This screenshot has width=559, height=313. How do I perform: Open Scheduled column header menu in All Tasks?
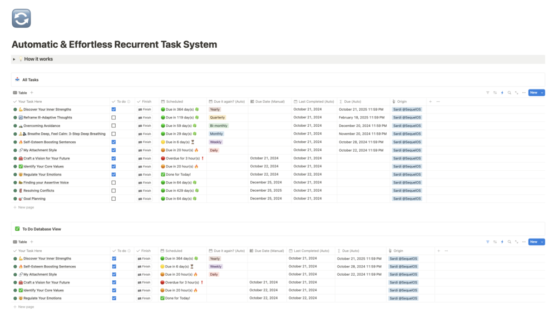(182, 102)
